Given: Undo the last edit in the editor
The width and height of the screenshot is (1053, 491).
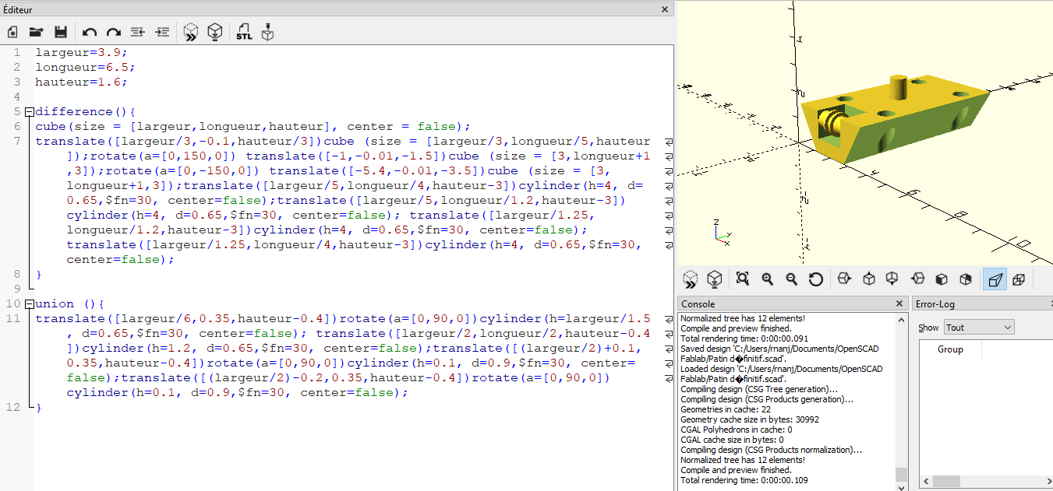Looking at the screenshot, I should click(90, 33).
